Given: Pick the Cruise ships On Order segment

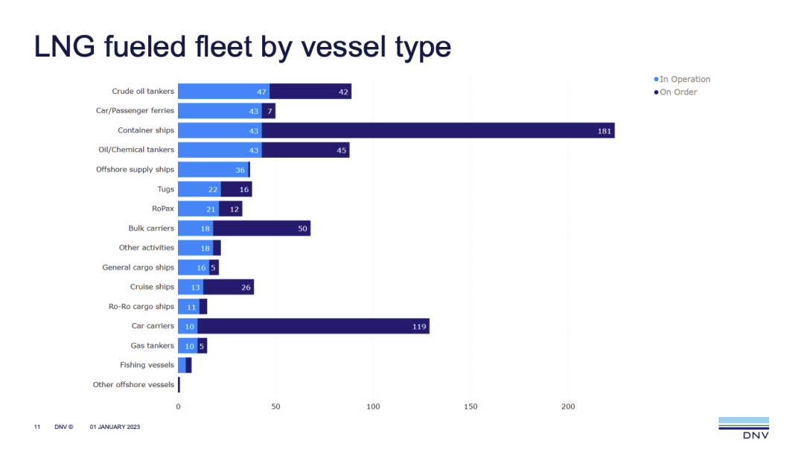Looking at the screenshot, I should (x=229, y=287).
